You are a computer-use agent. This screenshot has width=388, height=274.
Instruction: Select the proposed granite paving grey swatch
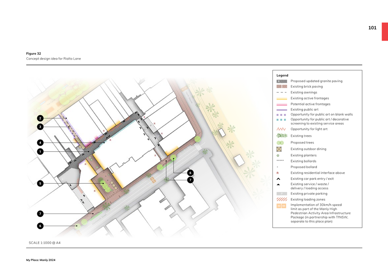tap(281, 81)
